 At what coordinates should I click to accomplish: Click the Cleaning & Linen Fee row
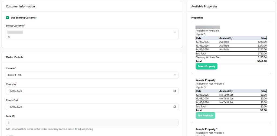click(231, 57)
